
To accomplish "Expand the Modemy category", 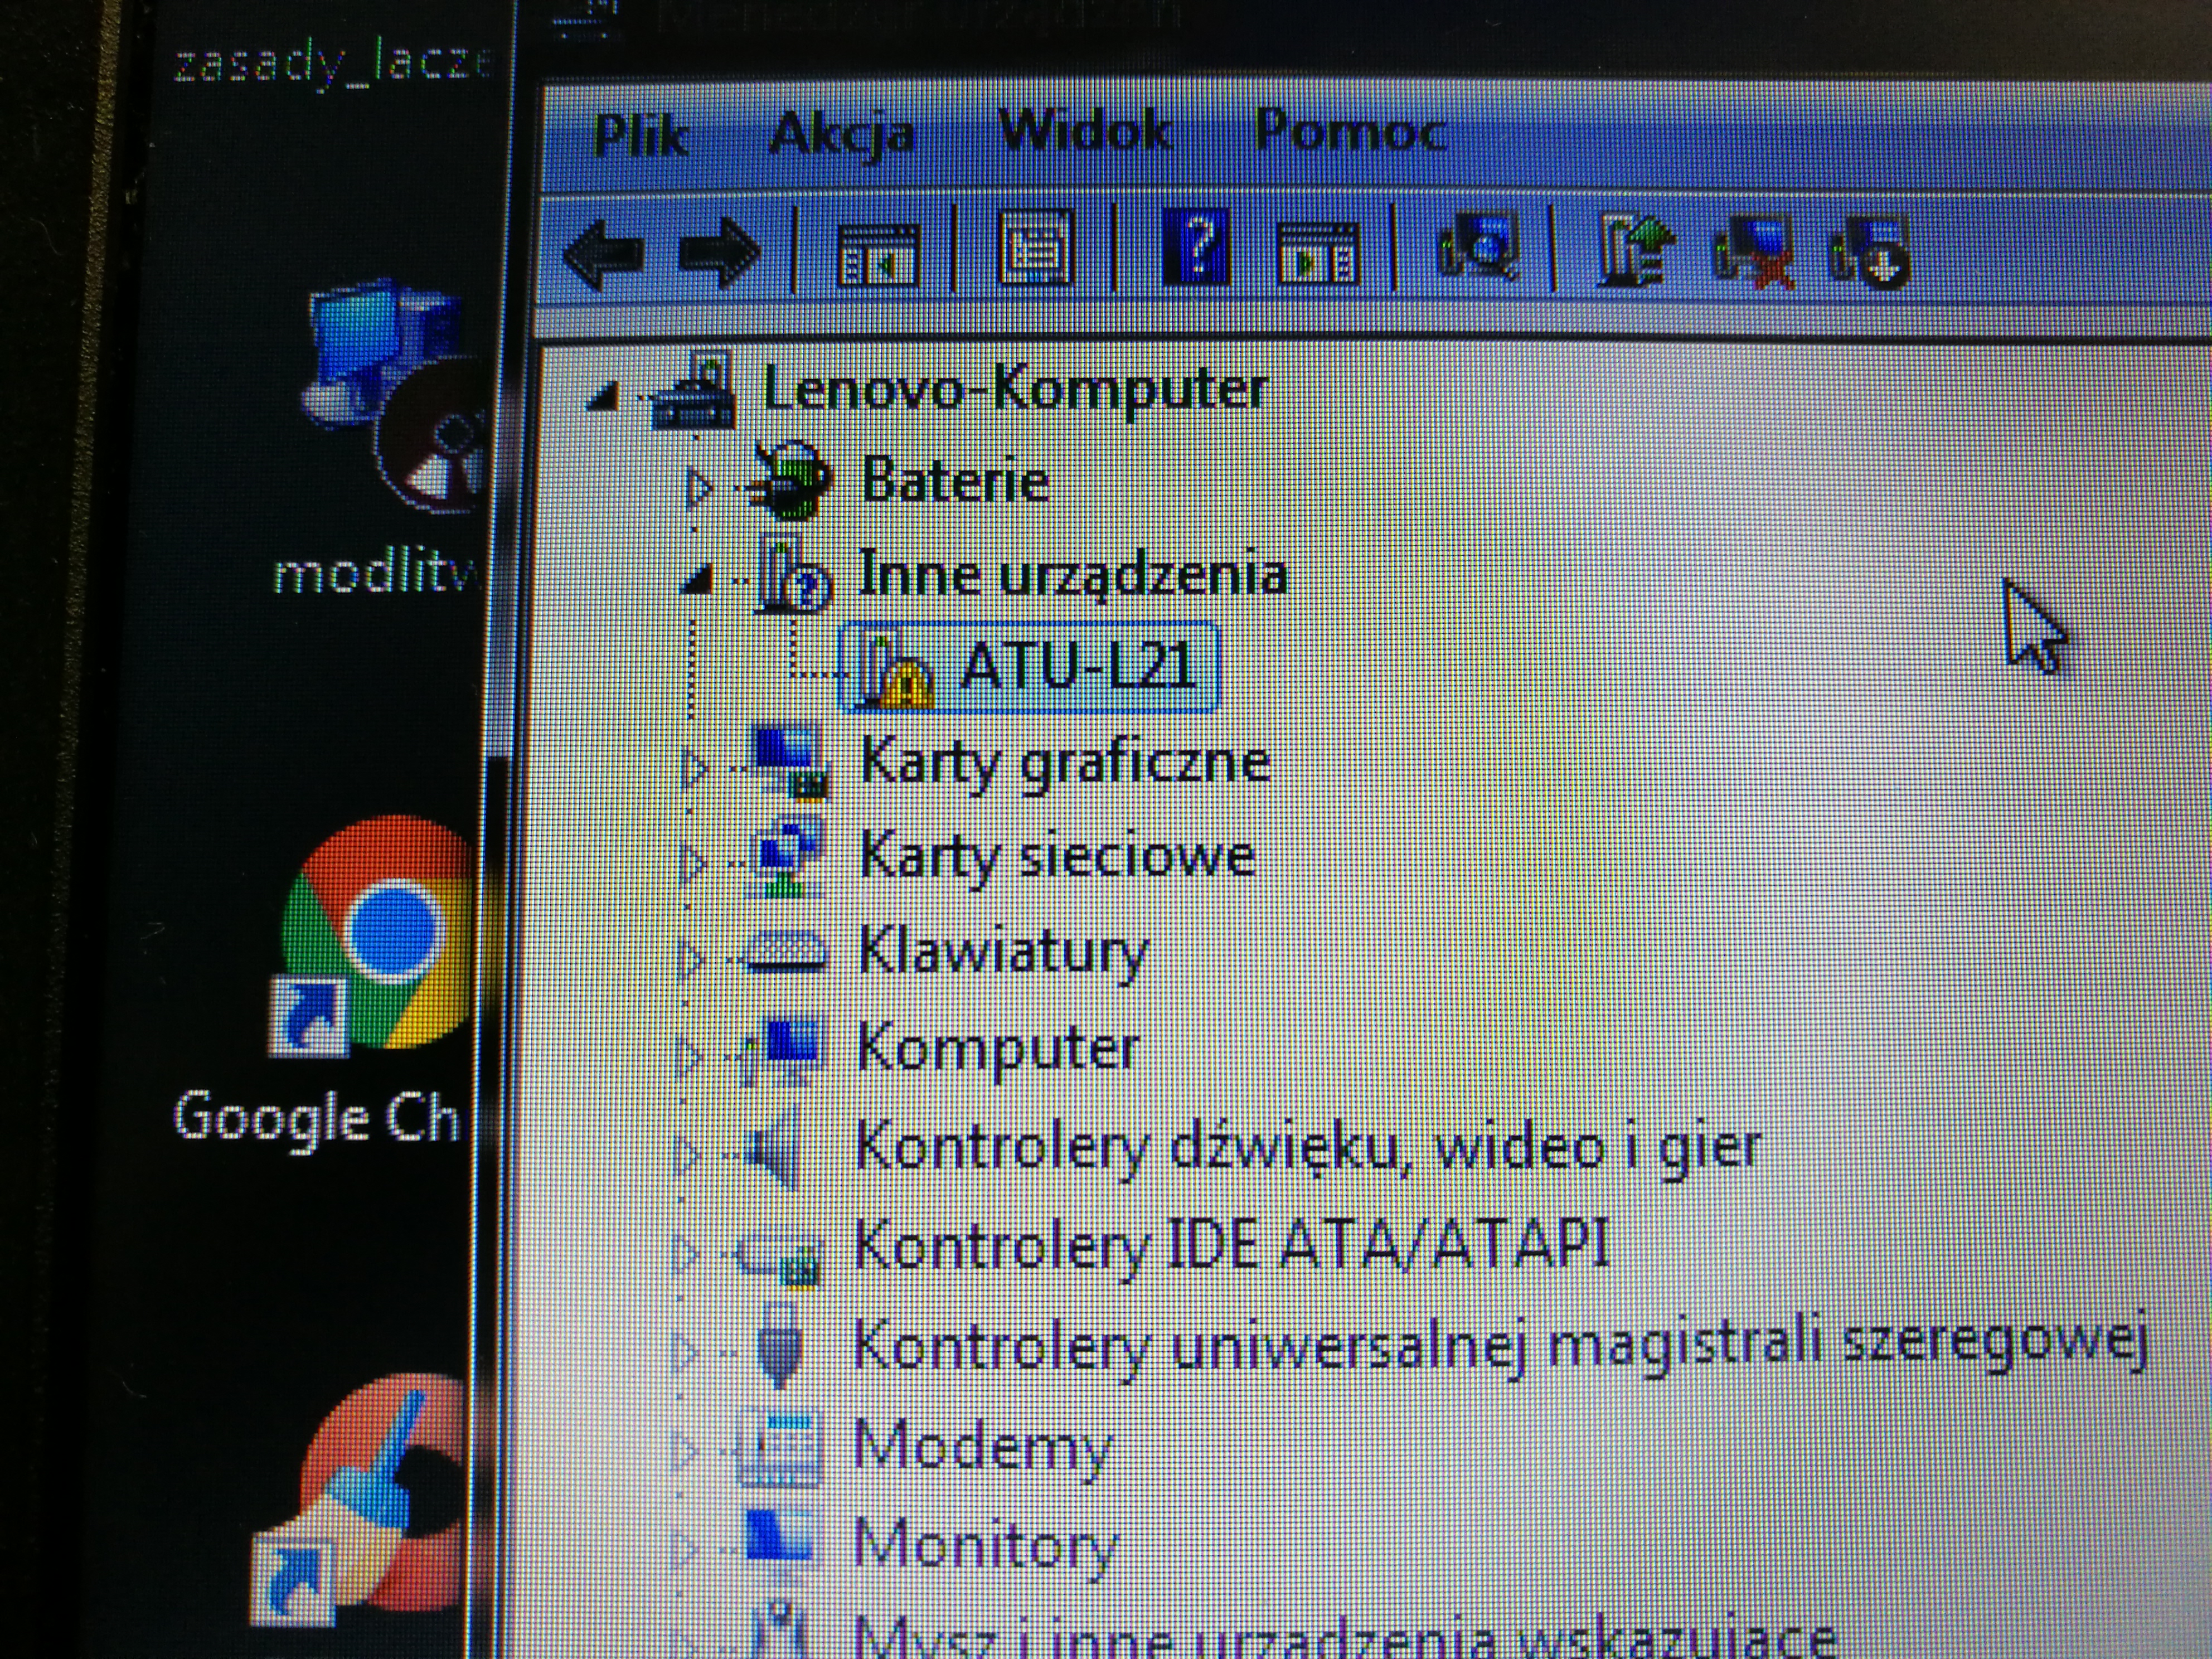I will [684, 1451].
